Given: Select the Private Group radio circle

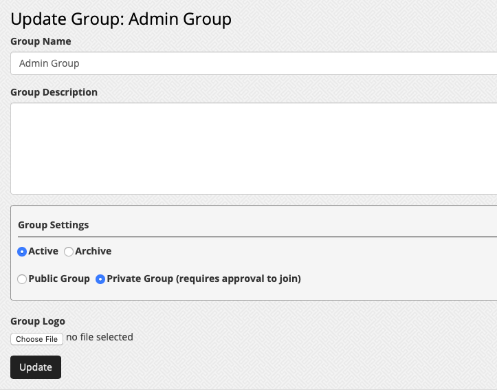Looking at the screenshot, I should (100, 279).
